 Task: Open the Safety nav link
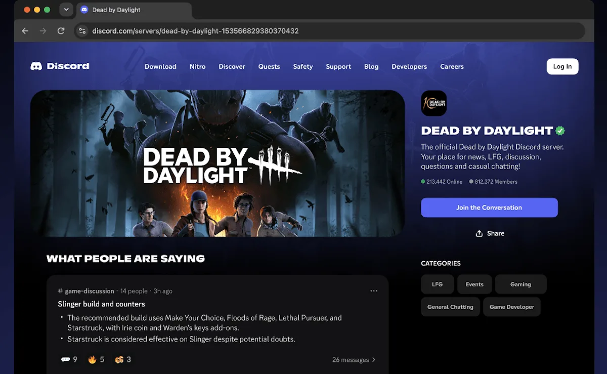pos(303,66)
